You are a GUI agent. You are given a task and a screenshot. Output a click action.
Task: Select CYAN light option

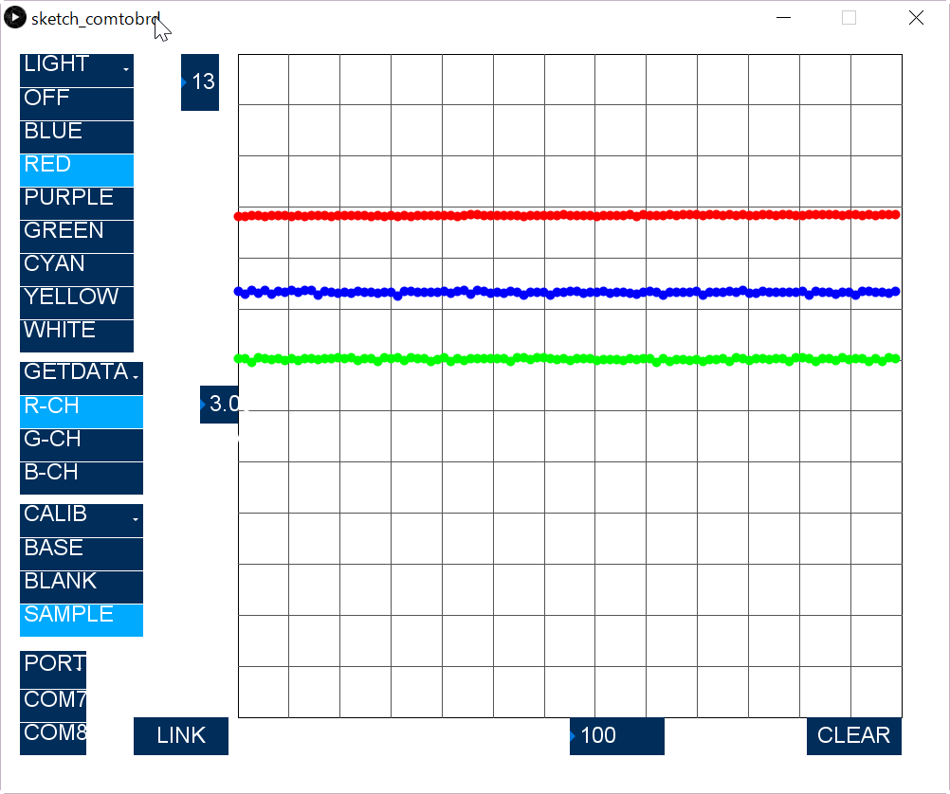[77, 270]
